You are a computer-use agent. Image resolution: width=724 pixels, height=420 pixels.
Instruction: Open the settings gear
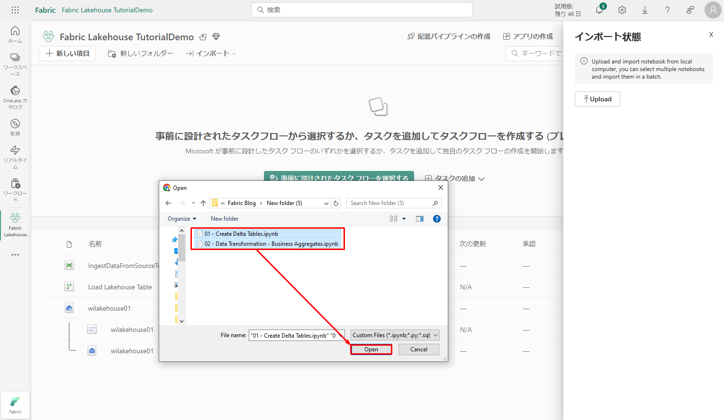(622, 10)
